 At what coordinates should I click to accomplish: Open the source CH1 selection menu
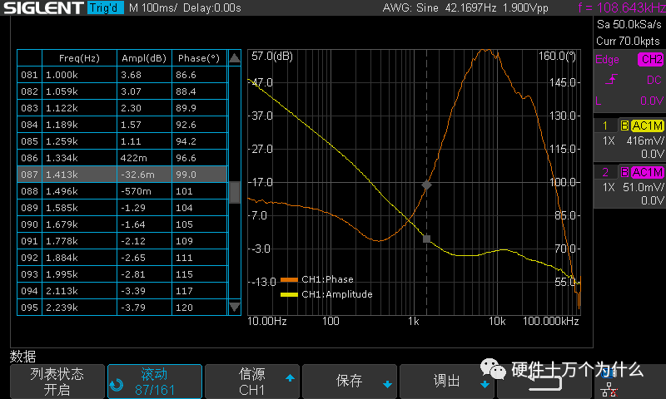coord(252,382)
